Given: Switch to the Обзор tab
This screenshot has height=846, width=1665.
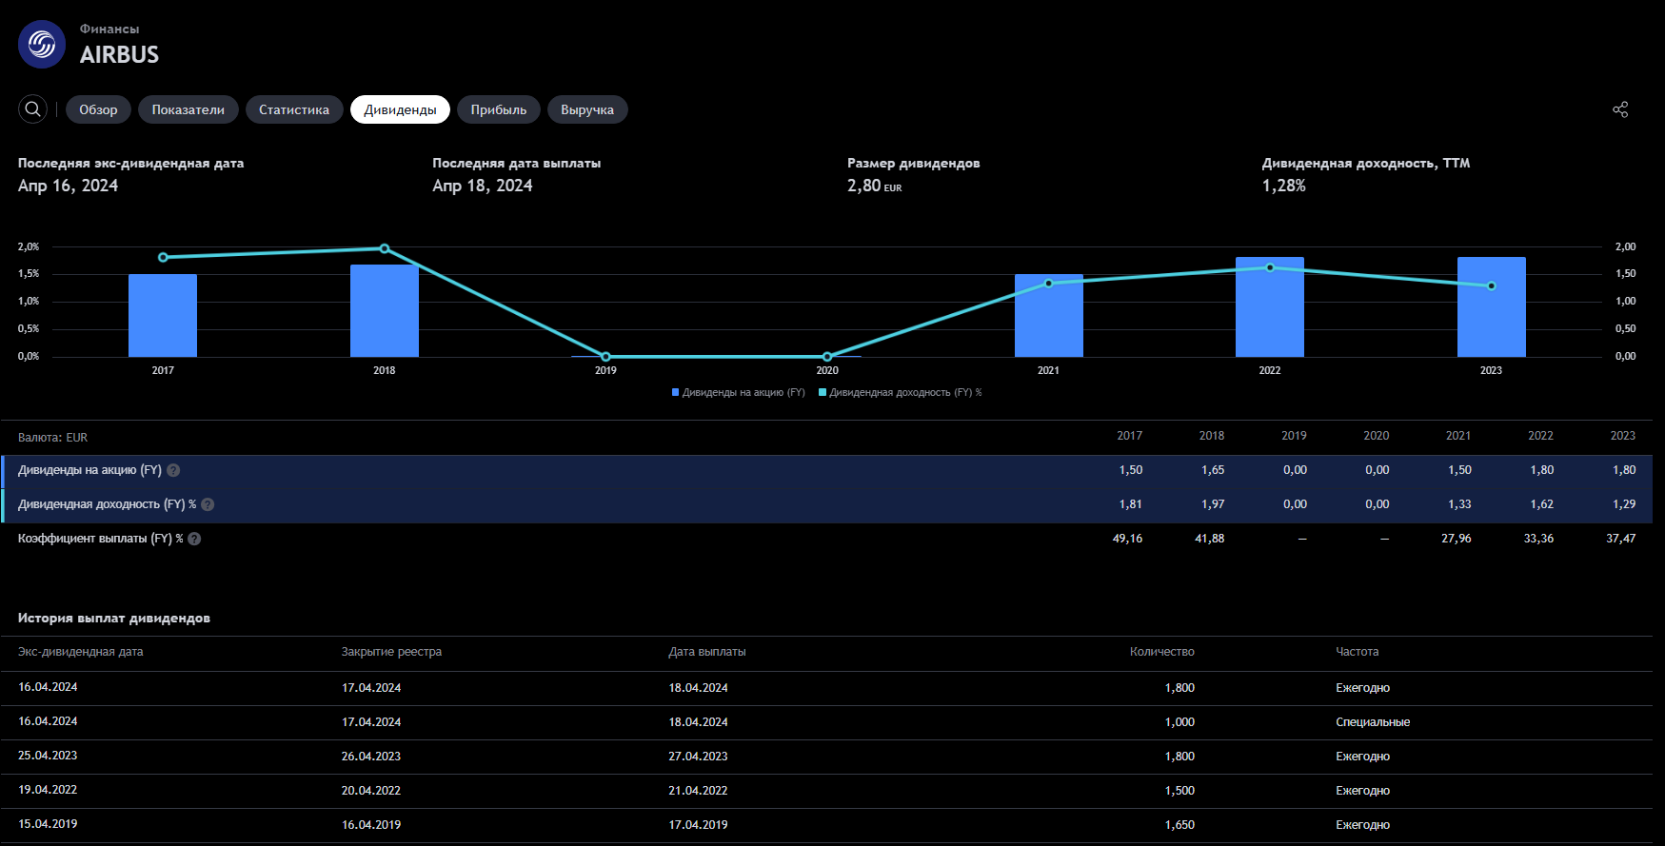Looking at the screenshot, I should (98, 109).
